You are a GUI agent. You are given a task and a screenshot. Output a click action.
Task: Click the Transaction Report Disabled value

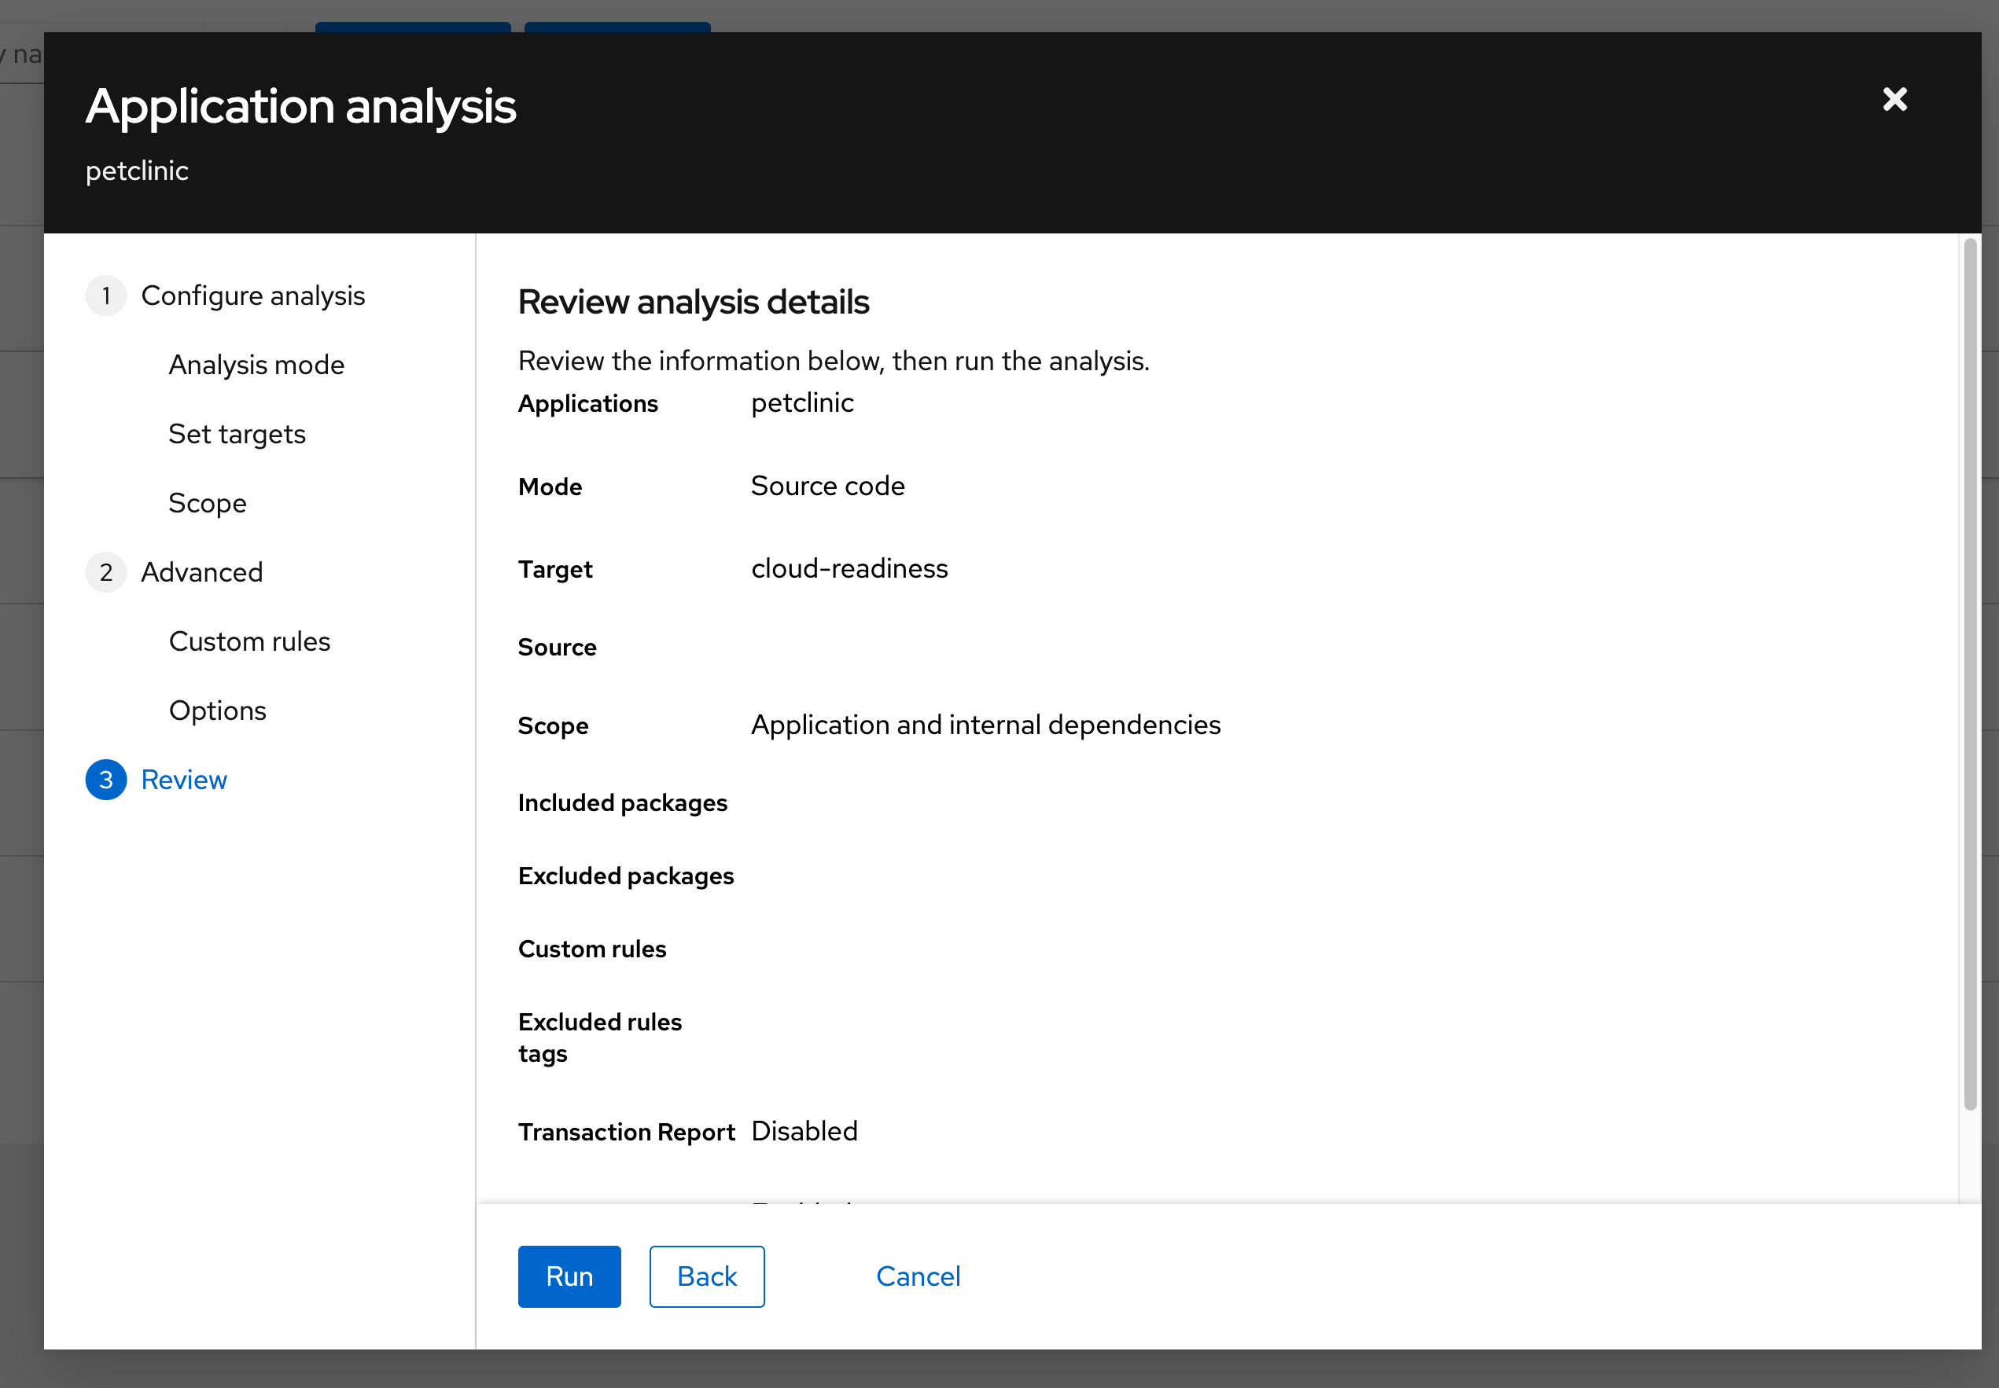pos(804,1130)
